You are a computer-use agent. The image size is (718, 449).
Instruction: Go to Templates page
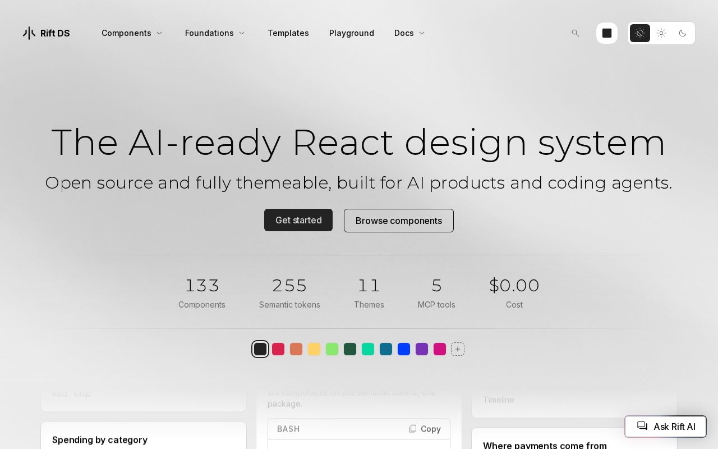point(288,33)
